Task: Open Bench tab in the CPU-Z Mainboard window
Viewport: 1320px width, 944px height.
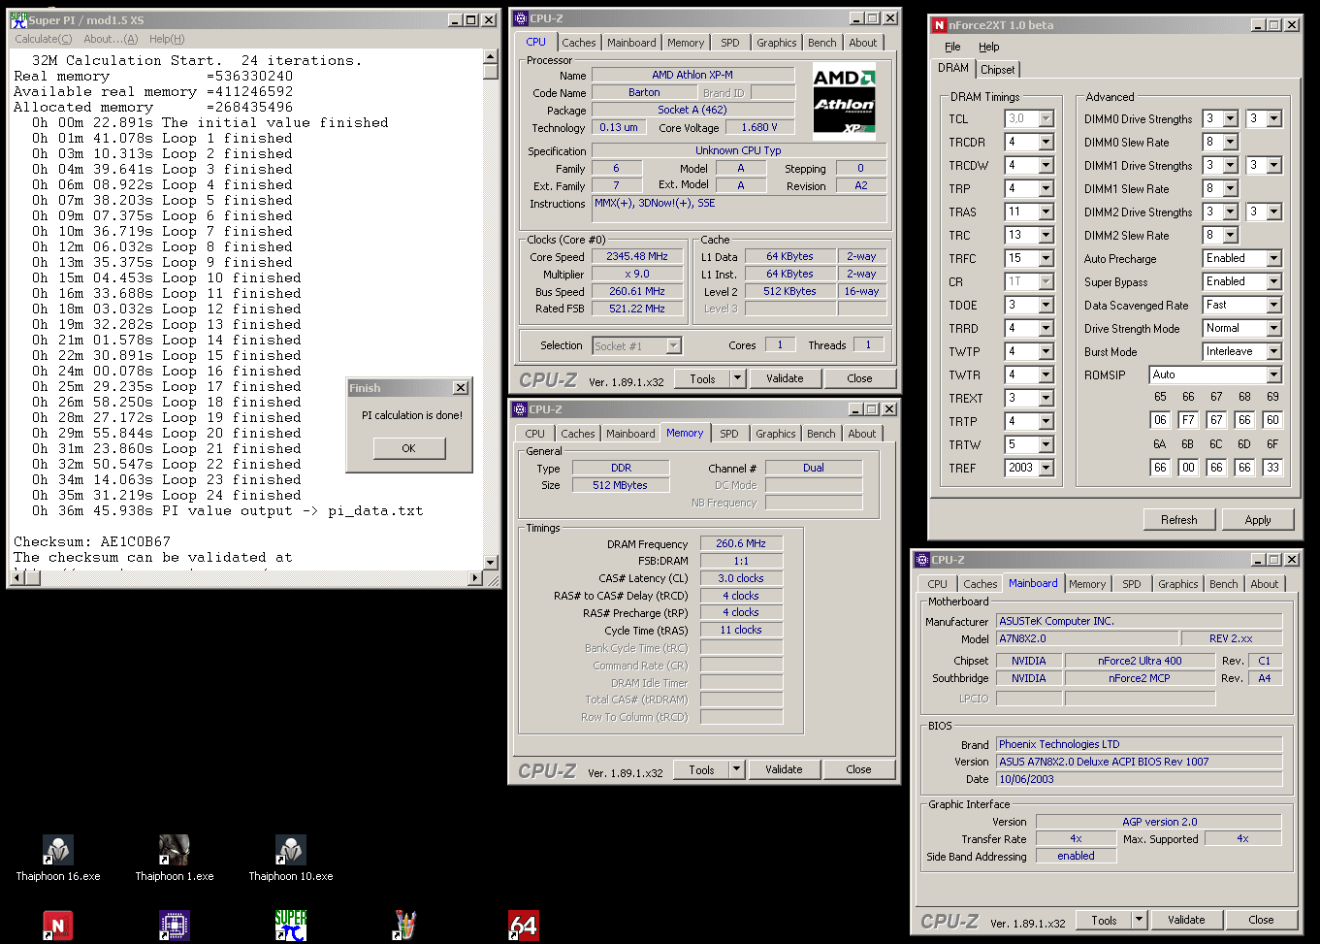Action: [x=1224, y=584]
